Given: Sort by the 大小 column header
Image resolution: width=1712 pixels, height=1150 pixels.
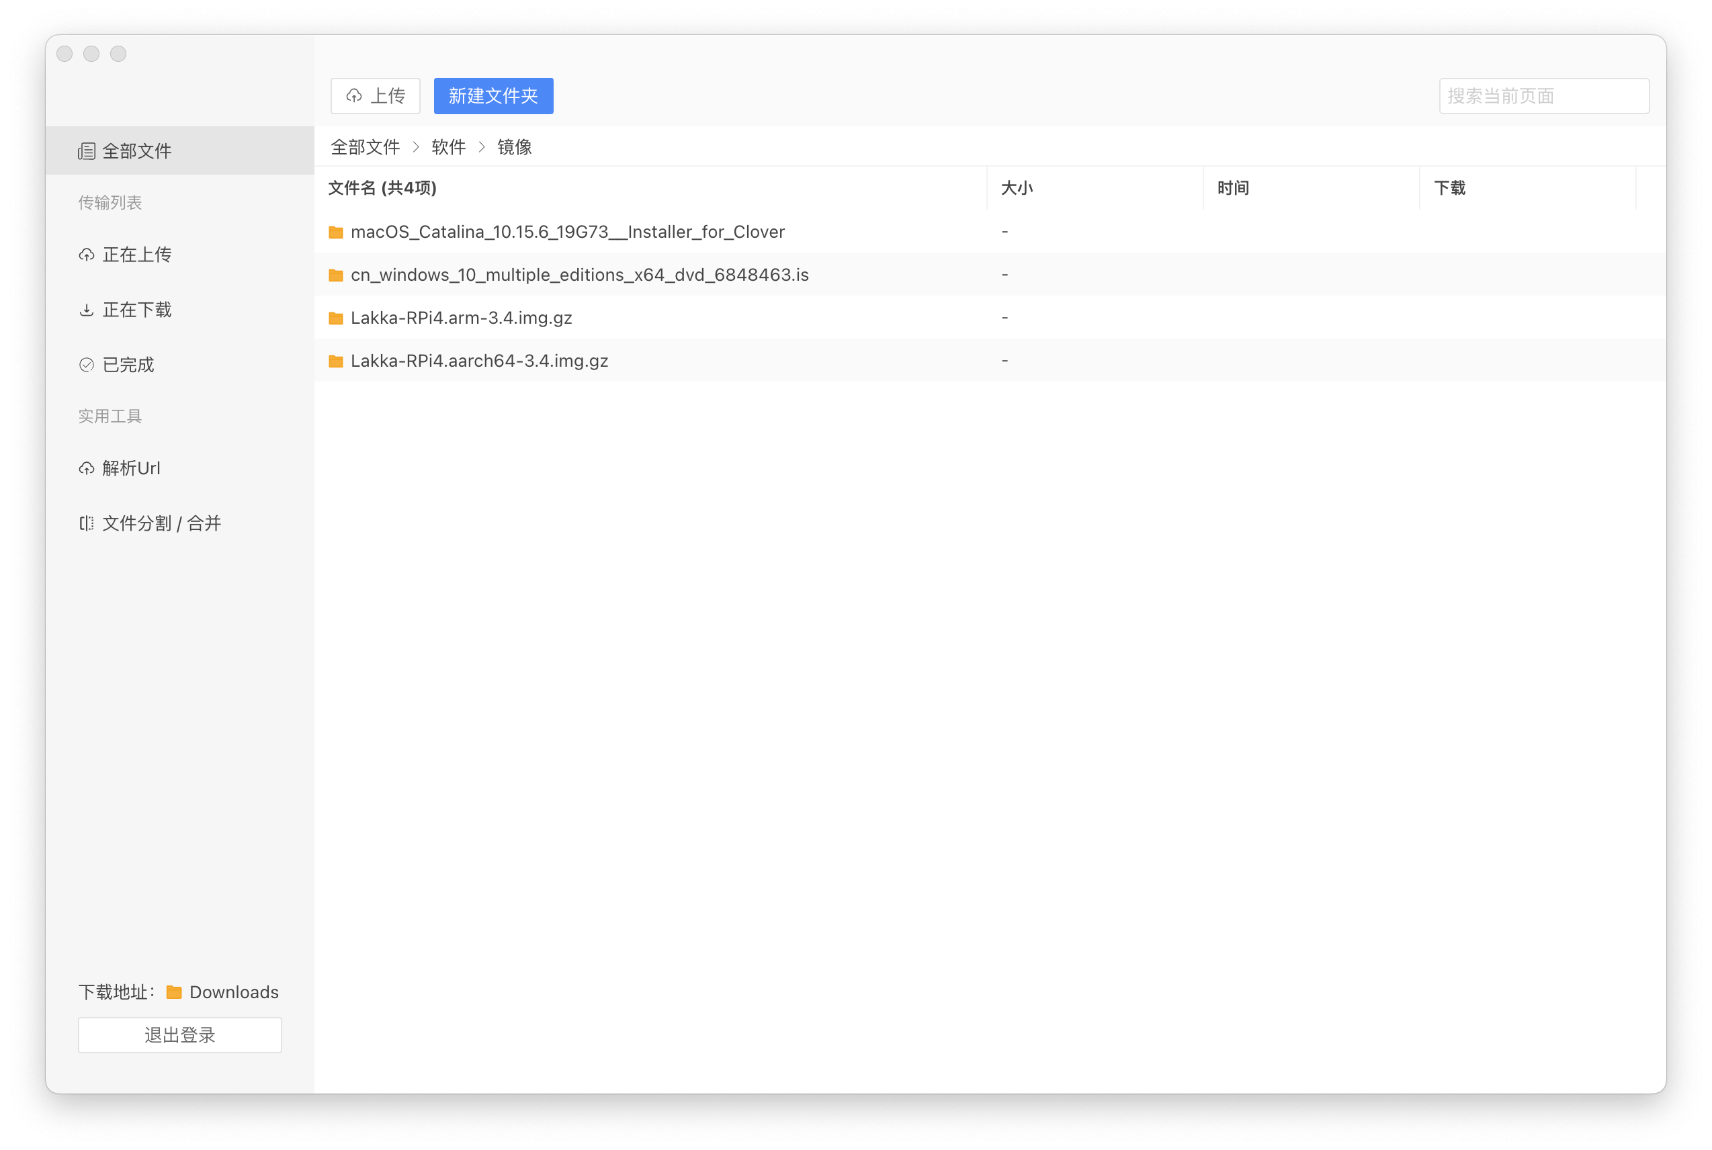Looking at the screenshot, I should coord(1017,189).
